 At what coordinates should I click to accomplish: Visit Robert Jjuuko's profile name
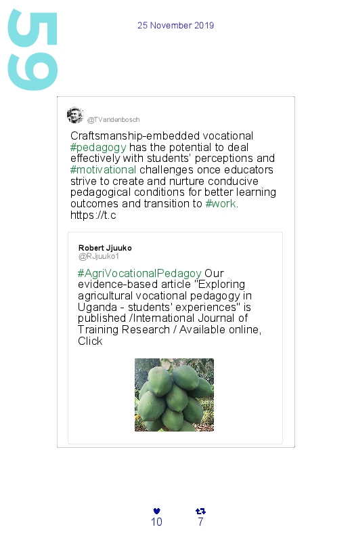pyautogui.click(x=105, y=248)
